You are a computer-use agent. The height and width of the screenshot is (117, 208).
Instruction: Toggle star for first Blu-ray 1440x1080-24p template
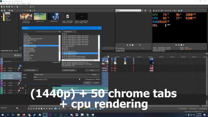coord(62,36)
